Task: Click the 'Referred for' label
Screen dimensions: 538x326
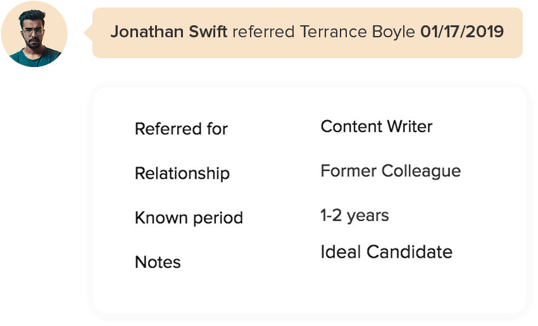Action: click(x=181, y=129)
